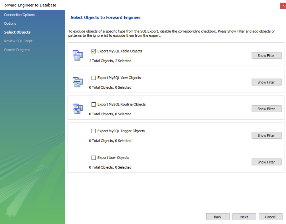Open Connection Options step in sidebar
Image resolution: width=286 pixels, height=224 pixels.
[x=19, y=15]
